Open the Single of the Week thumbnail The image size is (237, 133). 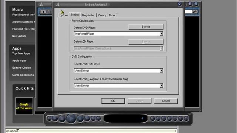click(24, 106)
